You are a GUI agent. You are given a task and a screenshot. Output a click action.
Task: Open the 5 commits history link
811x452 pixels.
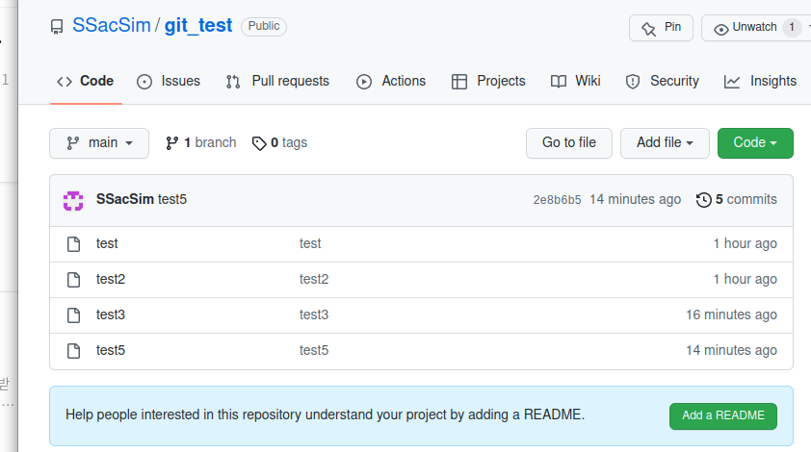coord(736,200)
